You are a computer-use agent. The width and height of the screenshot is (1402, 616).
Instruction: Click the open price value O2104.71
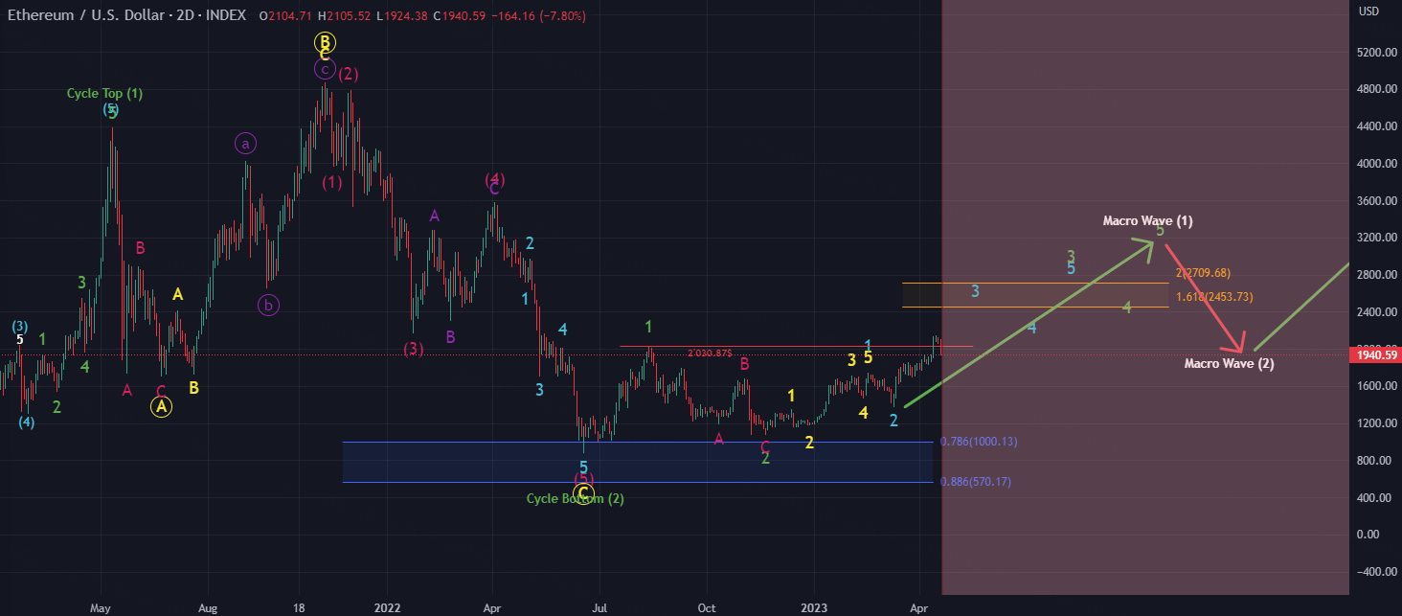tap(287, 16)
